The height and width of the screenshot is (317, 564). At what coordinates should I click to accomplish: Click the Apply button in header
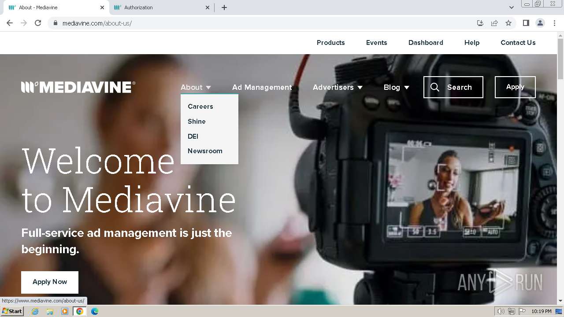[515, 87]
